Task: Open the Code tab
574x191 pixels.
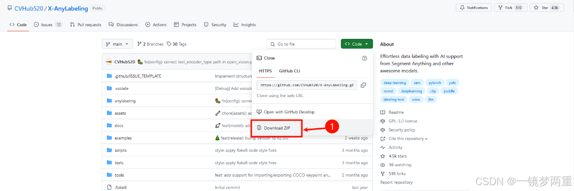Action: 19,25
